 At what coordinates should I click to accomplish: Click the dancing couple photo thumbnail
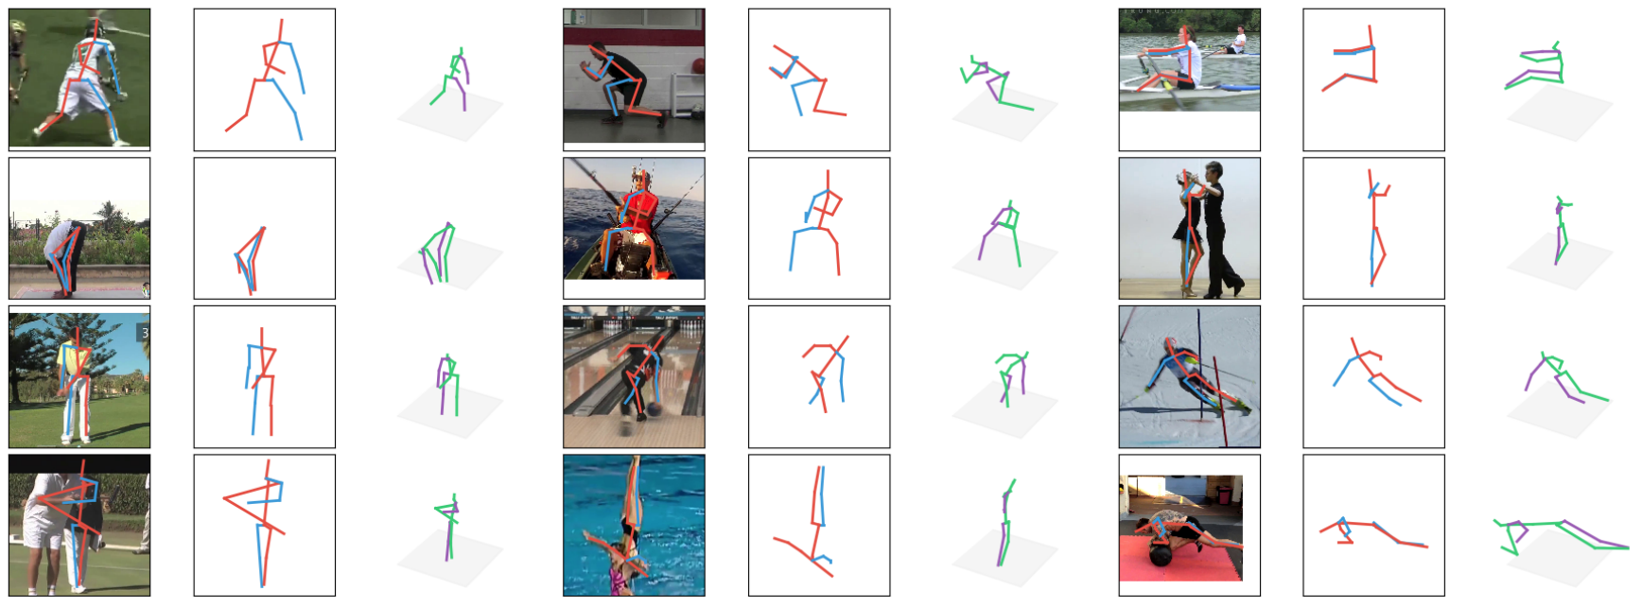coord(1189,228)
